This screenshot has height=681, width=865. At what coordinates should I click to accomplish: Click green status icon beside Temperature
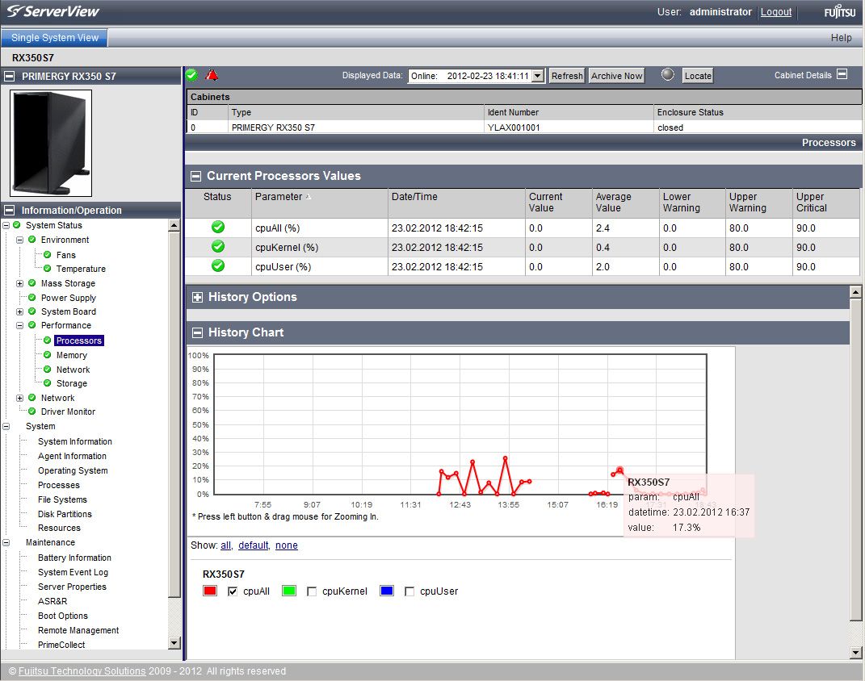coord(48,269)
